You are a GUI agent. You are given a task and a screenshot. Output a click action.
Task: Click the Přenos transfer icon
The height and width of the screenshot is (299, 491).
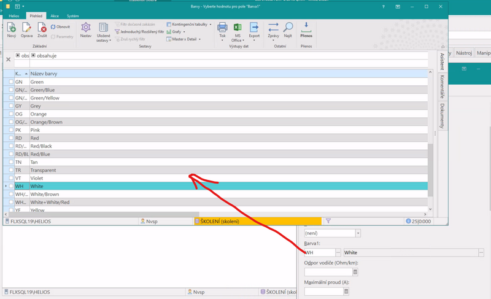[x=306, y=28]
